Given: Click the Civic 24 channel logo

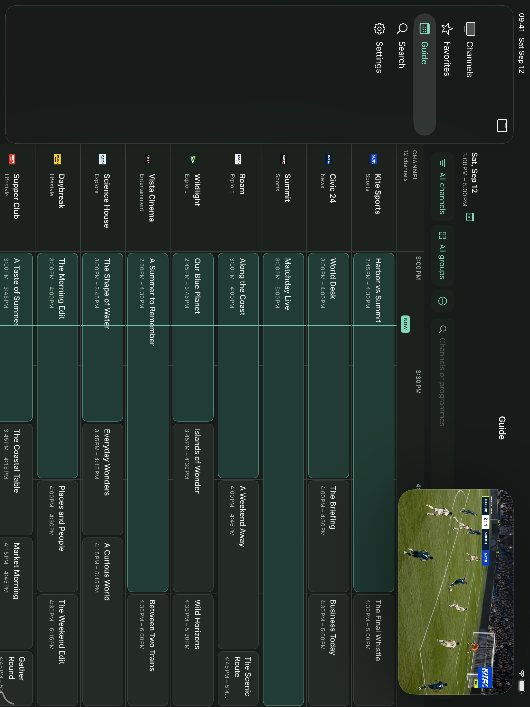Looking at the screenshot, I should [328, 159].
